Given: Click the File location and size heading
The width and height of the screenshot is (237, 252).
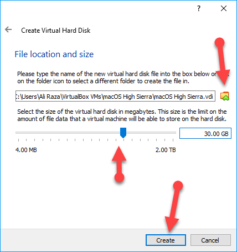Looking at the screenshot, I should [x=54, y=54].
